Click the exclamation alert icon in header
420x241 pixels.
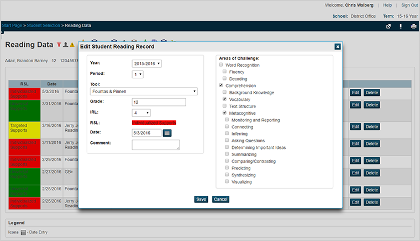coord(401,26)
